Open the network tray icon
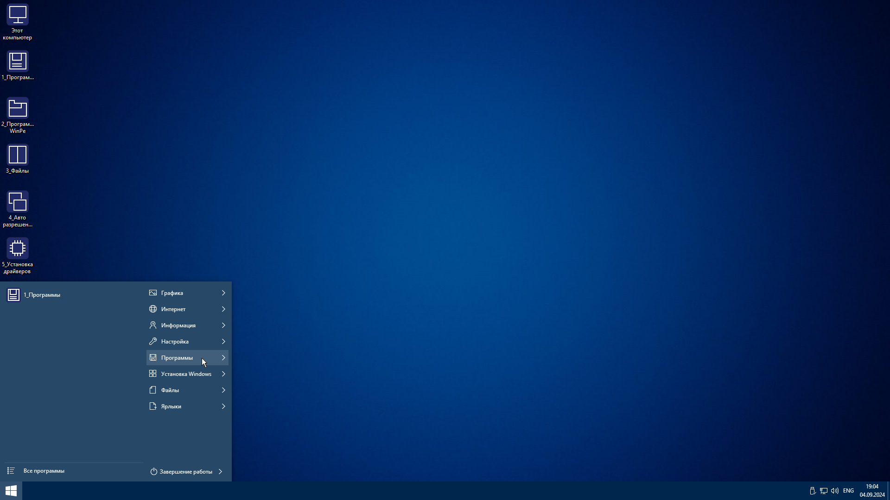Screen dimensions: 890x500 click(x=824, y=491)
